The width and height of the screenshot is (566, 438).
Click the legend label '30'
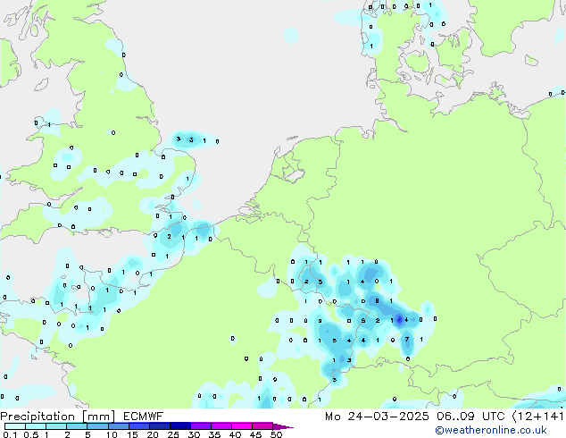pos(194,434)
